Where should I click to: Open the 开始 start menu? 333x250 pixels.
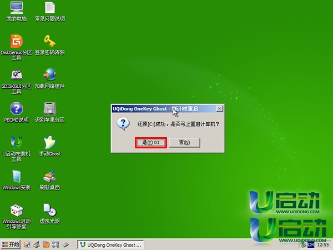11,244
